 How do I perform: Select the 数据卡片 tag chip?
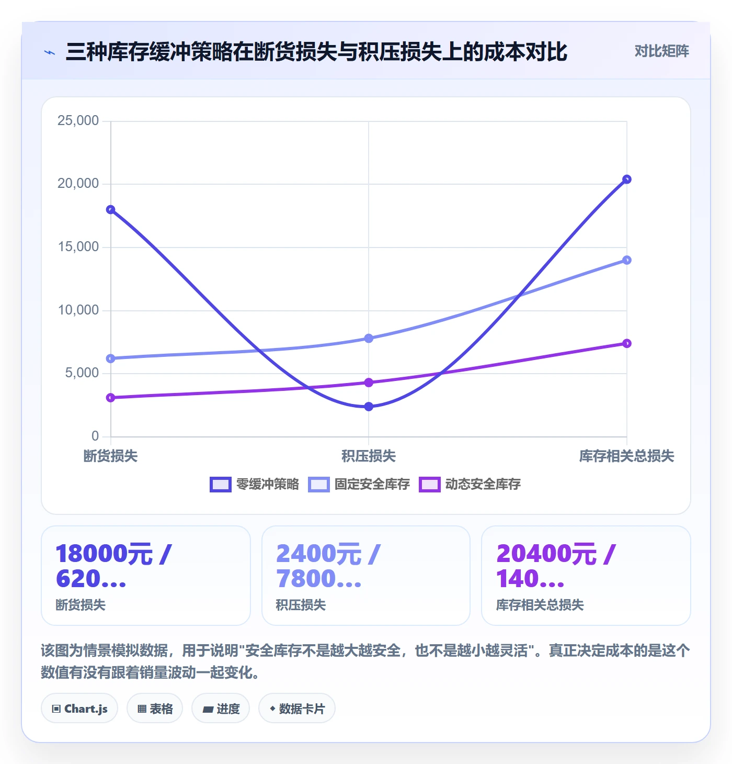coord(297,709)
